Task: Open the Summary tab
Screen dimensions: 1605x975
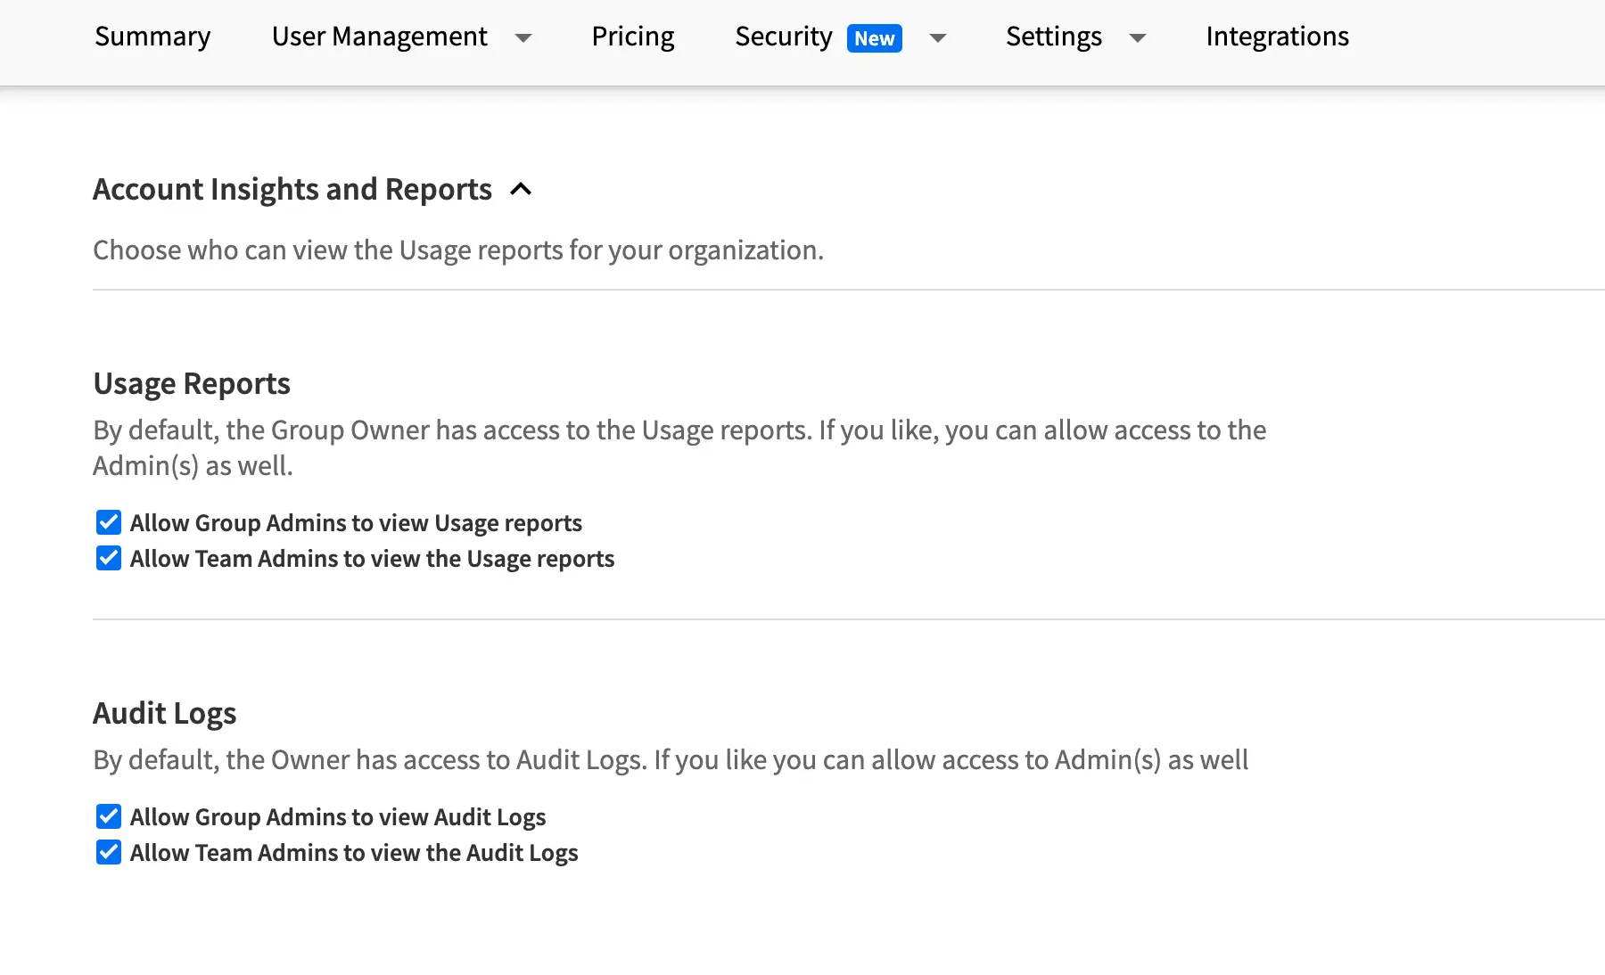Action: point(152,37)
